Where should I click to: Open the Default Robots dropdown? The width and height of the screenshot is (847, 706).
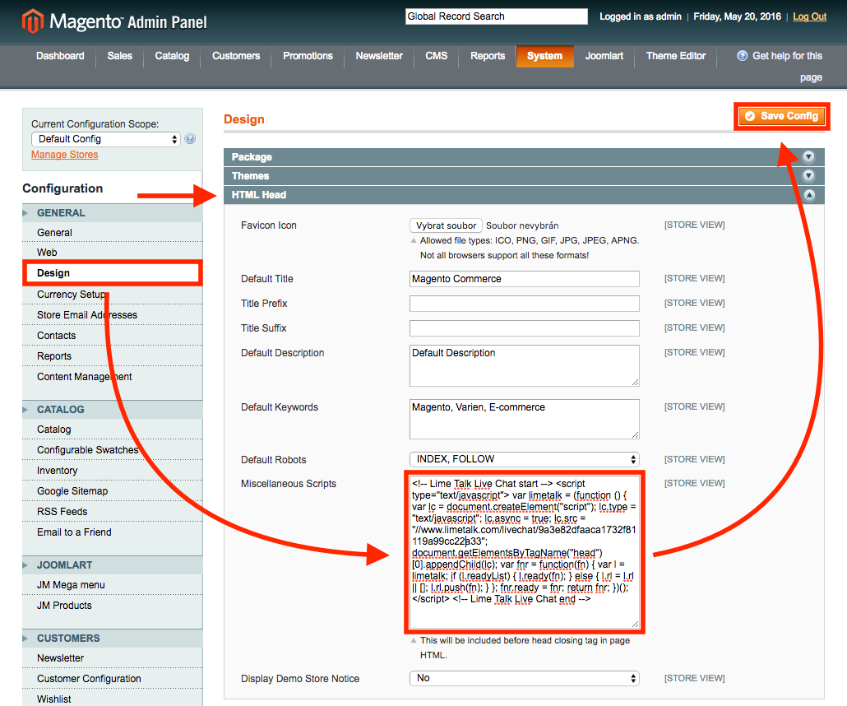524,459
